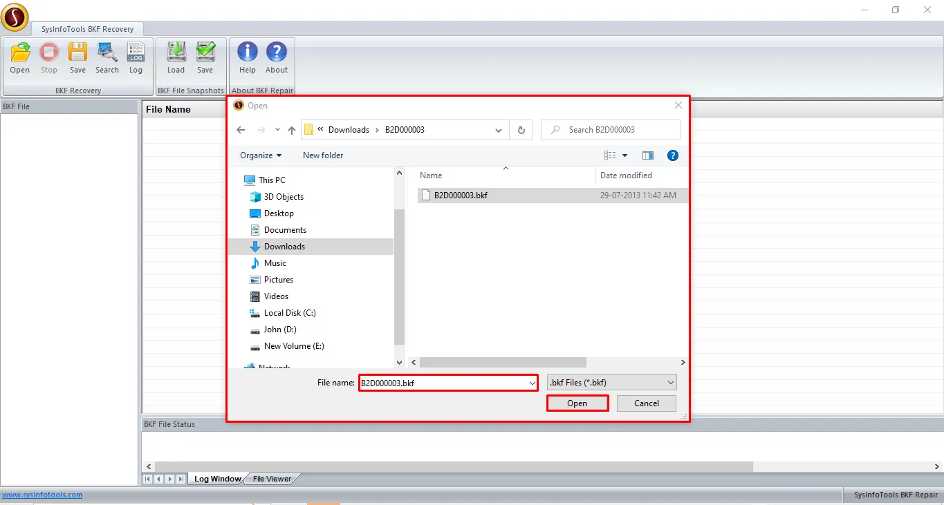Open the Log icon in the toolbar

[136, 53]
